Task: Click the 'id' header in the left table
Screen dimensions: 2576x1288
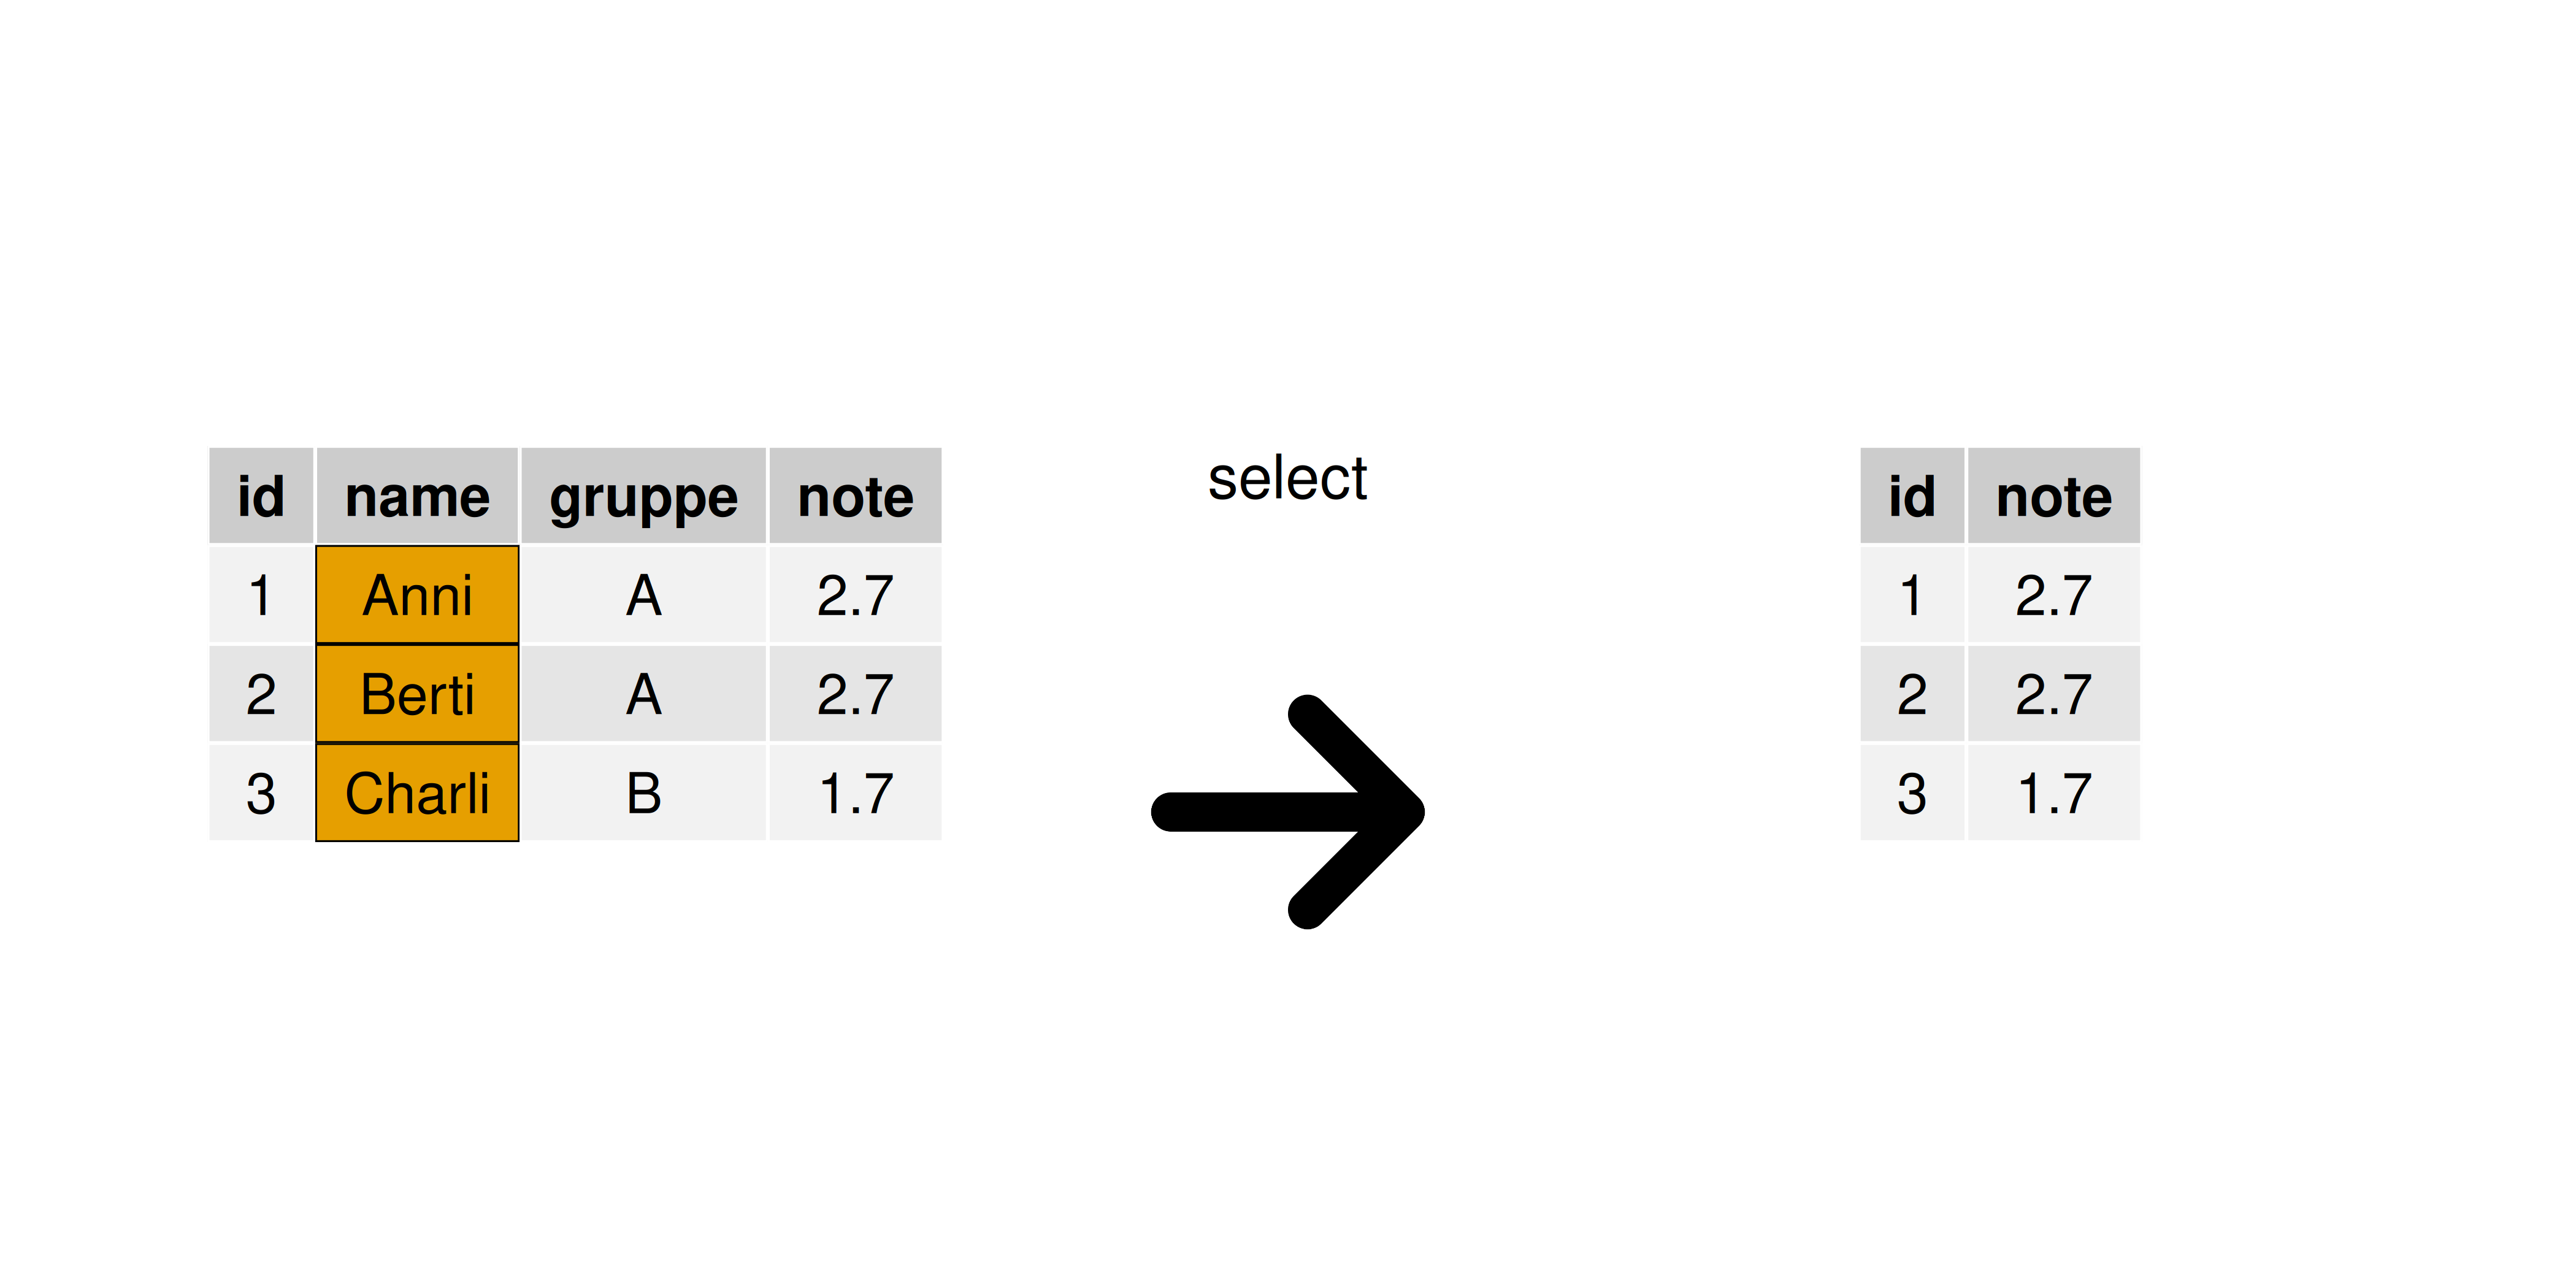Action: 260,497
